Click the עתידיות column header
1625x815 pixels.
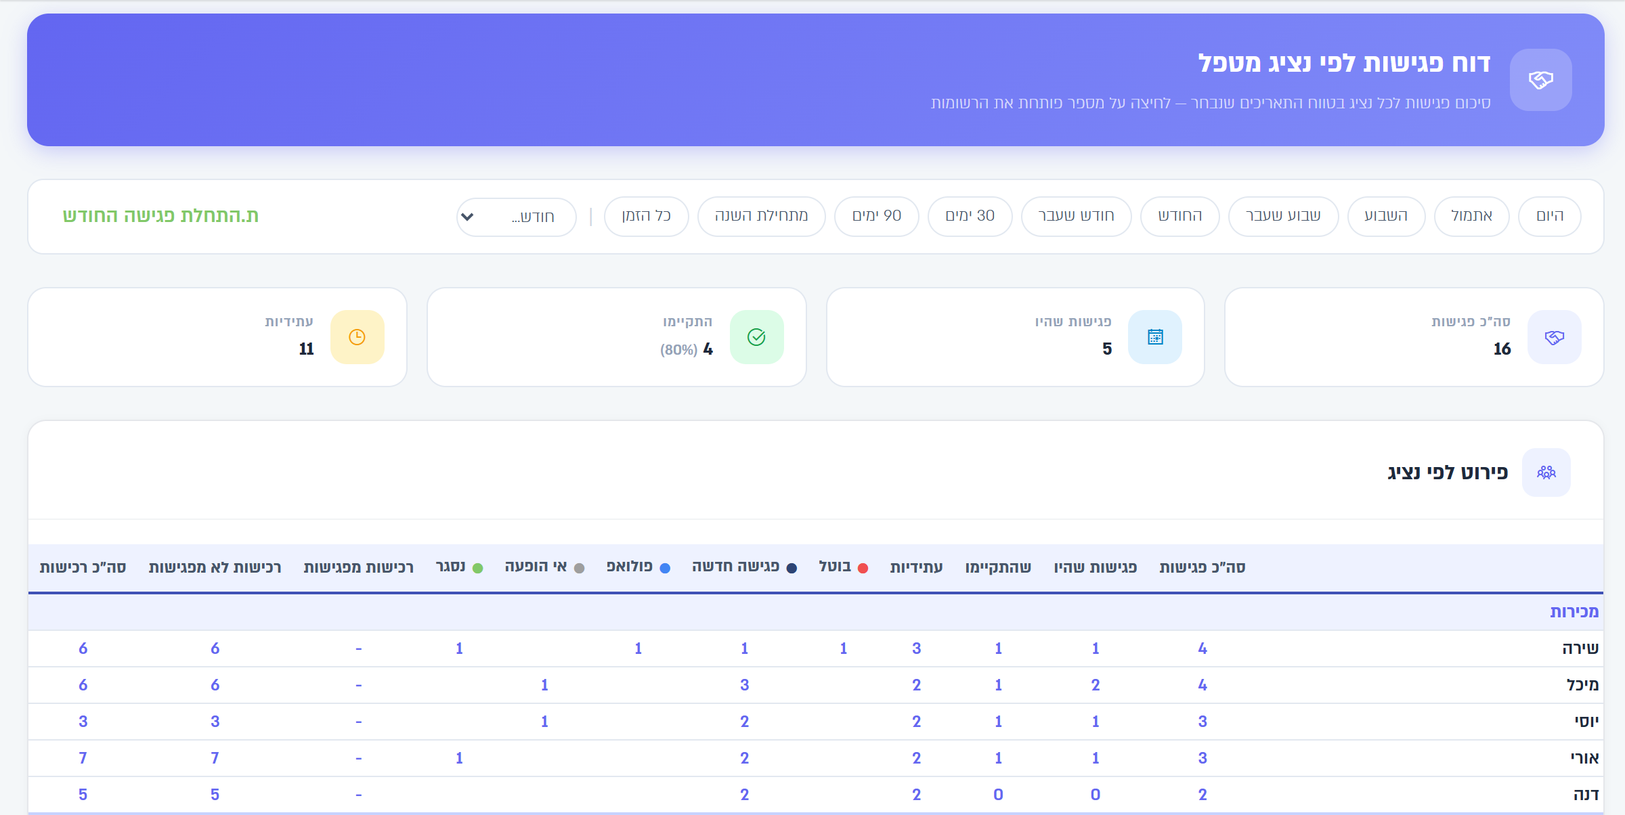pos(915,567)
